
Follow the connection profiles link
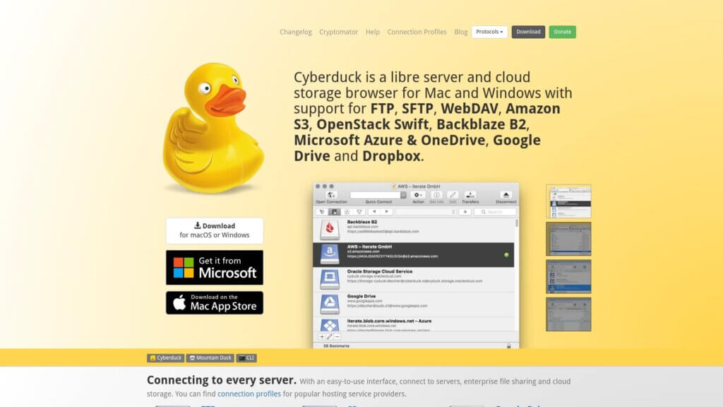coord(249,394)
